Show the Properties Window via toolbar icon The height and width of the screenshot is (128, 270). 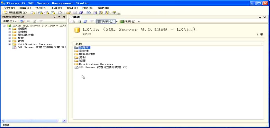[113, 13]
